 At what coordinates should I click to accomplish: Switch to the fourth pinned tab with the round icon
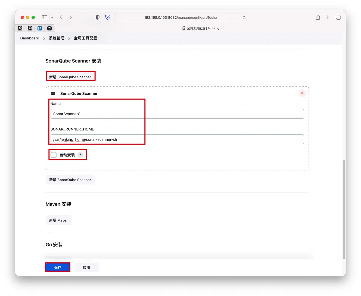pyautogui.click(x=49, y=28)
